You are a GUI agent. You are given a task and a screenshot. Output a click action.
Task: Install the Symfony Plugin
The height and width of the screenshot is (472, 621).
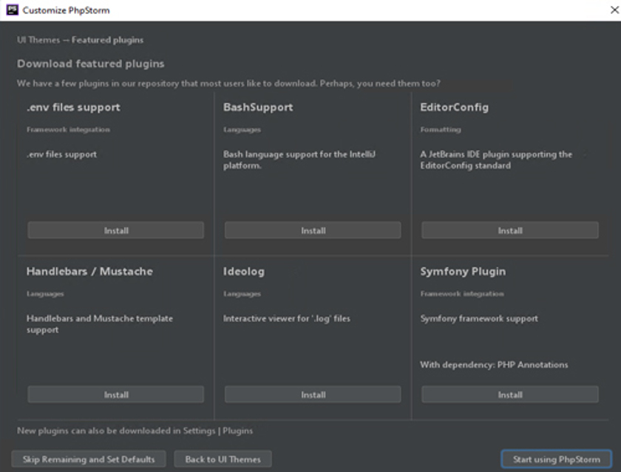tap(510, 394)
